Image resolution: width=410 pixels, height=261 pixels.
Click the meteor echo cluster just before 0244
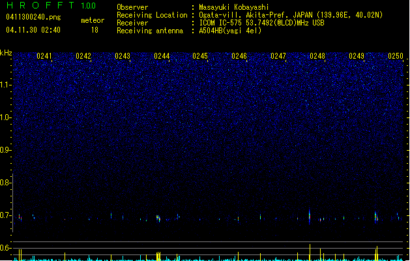coord(158,218)
